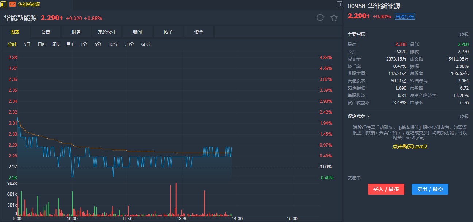
Task: Select the 资金 tab
Action: pyautogui.click(x=199, y=32)
